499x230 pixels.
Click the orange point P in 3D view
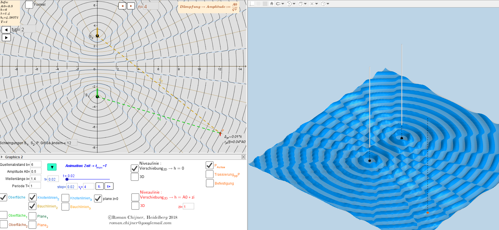(428, 213)
